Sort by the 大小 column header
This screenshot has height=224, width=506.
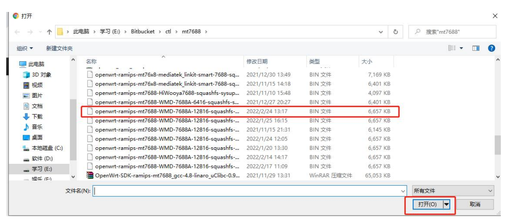point(366,61)
